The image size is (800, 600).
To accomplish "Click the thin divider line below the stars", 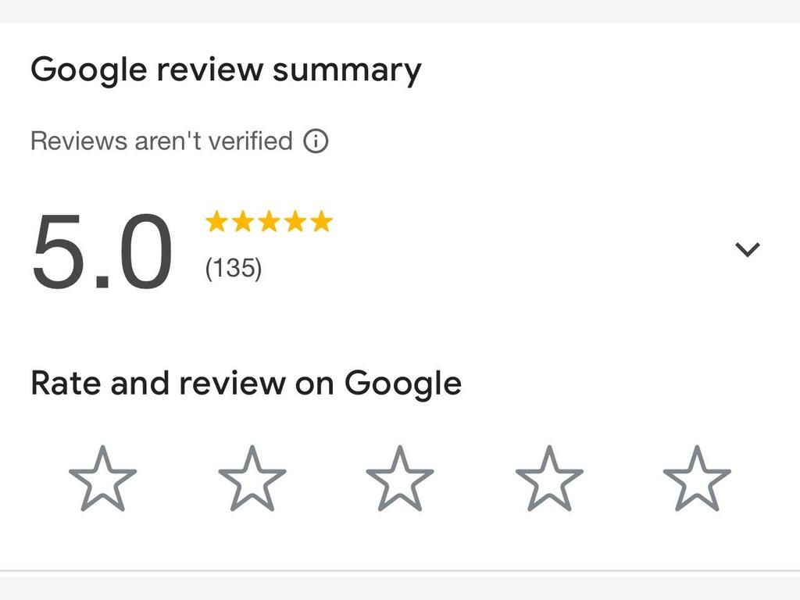I will point(400,570).
